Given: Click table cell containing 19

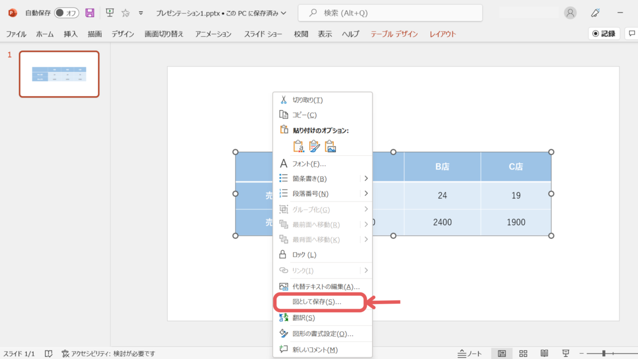Looking at the screenshot, I should point(516,195).
